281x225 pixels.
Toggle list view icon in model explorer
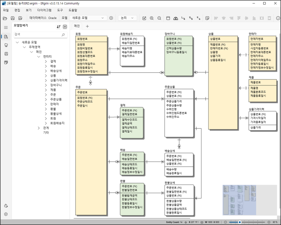65,27
